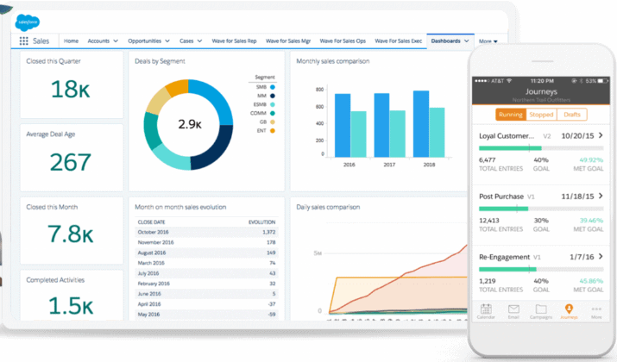Select the Running filter on phone
Image resolution: width=617 pixels, height=362 pixels.
(511, 115)
